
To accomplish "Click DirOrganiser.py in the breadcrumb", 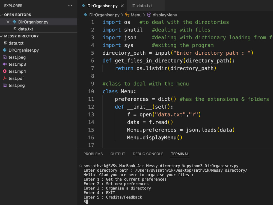I will coord(104,15).
